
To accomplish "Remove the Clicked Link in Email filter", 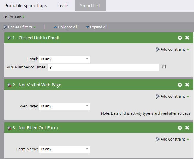I will (187, 38).
